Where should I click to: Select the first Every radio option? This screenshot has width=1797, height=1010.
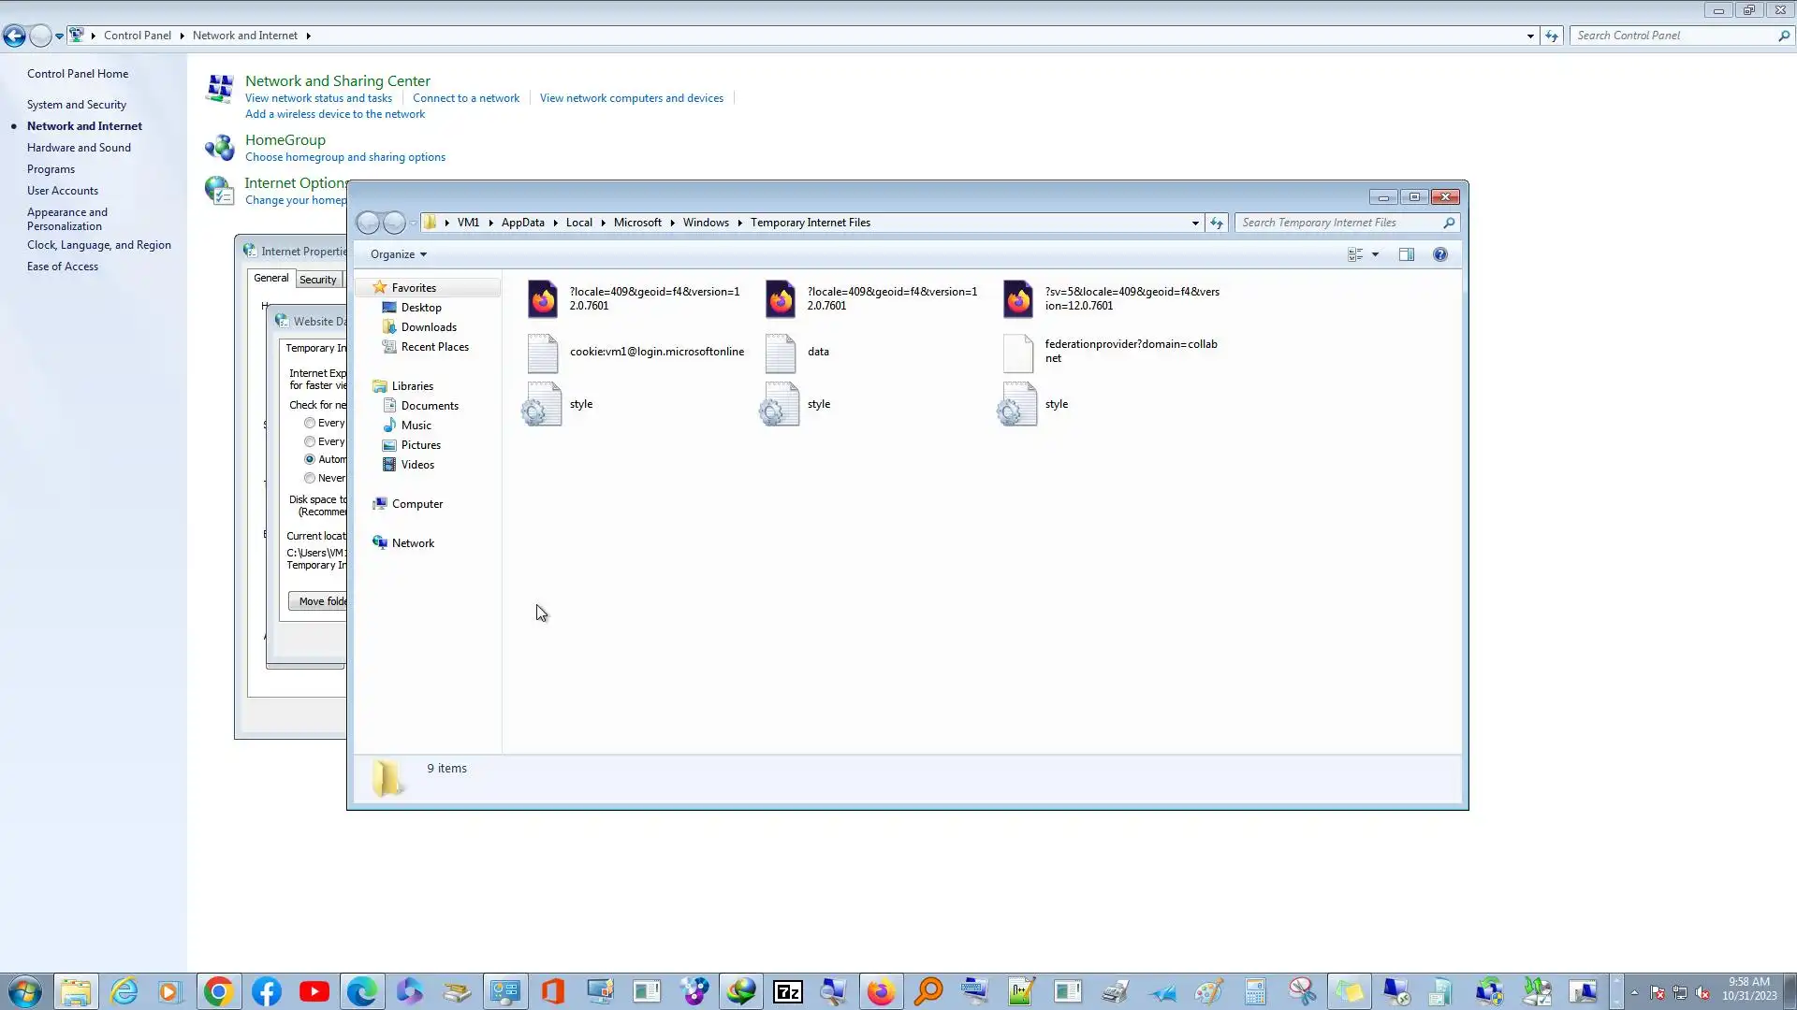tap(310, 423)
